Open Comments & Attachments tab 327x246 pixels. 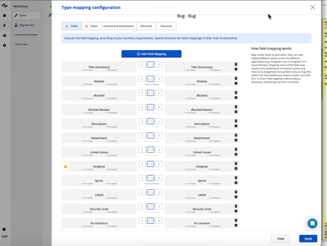coord(119,26)
